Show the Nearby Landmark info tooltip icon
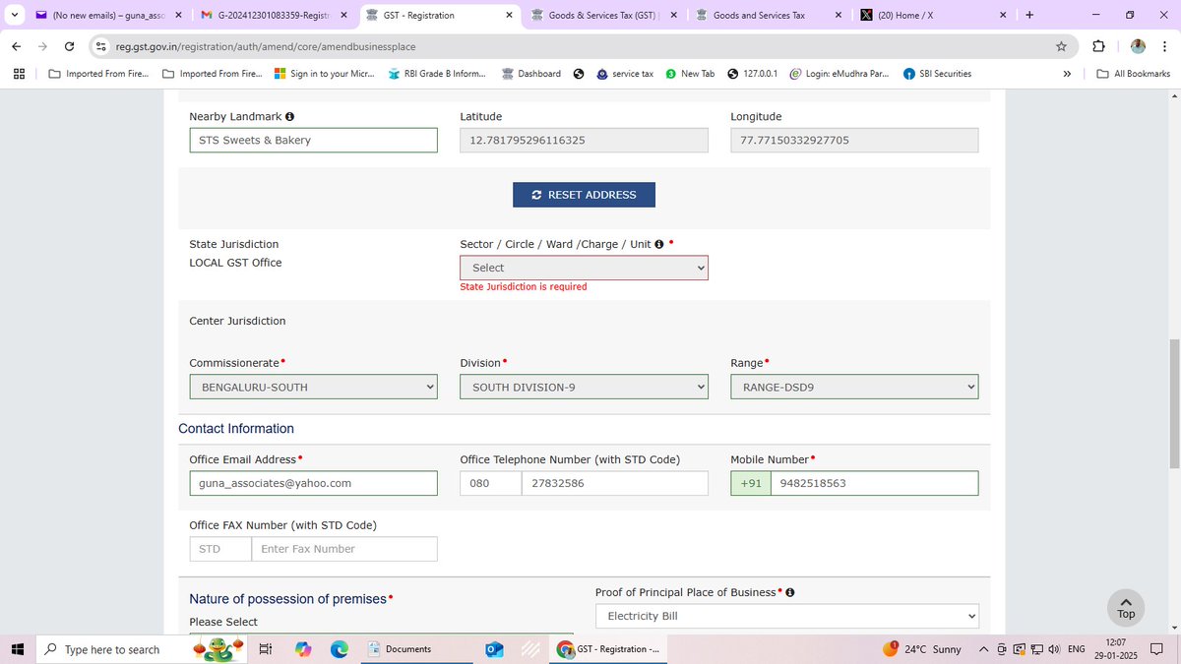 289,116
